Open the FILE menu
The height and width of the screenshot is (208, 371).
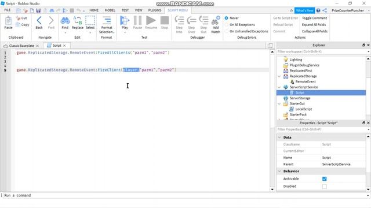(x=8, y=10)
